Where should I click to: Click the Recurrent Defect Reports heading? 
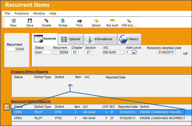[x=31, y=101]
